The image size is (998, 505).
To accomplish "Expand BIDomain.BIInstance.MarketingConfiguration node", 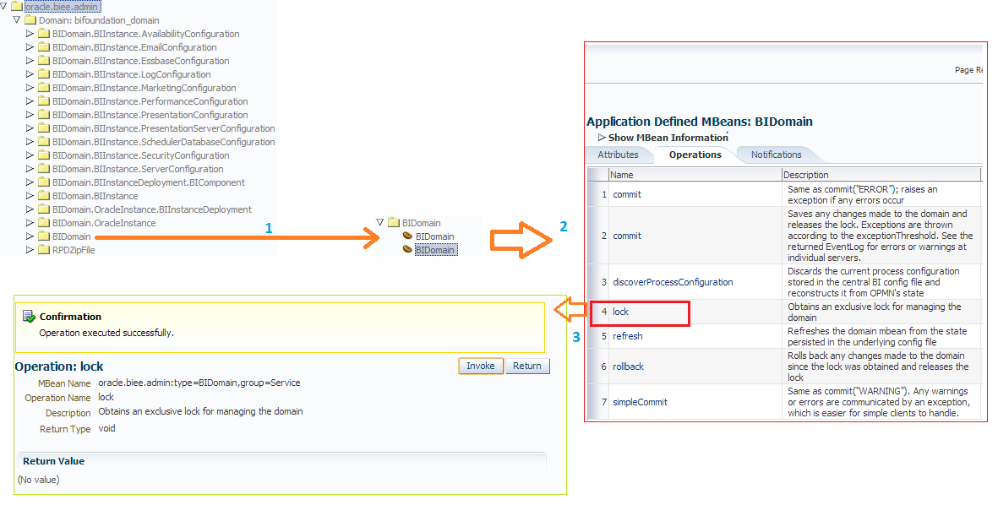I will 30,87.
